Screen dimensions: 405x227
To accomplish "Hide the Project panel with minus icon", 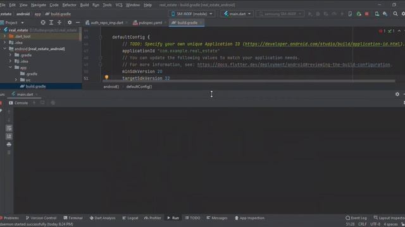I will 78,23.
